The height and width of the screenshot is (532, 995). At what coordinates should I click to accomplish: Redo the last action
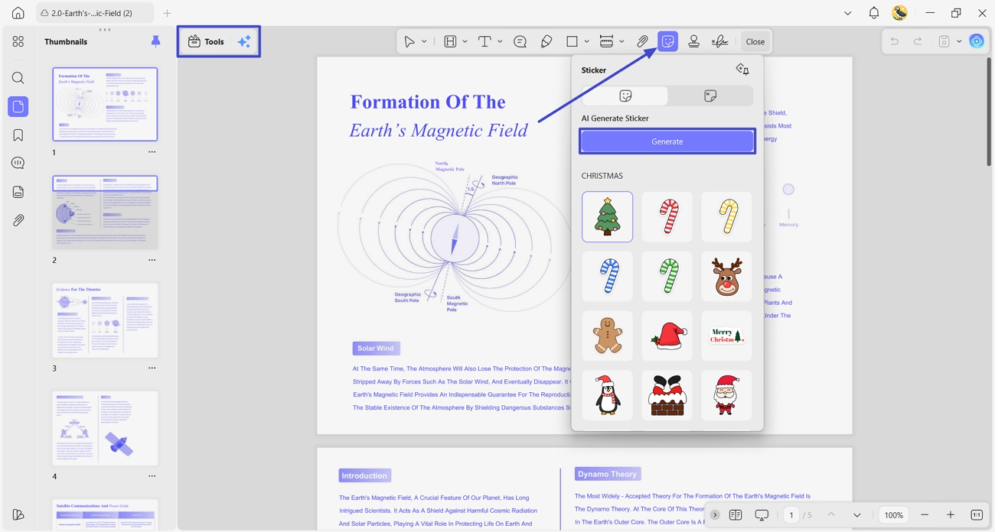pos(917,41)
